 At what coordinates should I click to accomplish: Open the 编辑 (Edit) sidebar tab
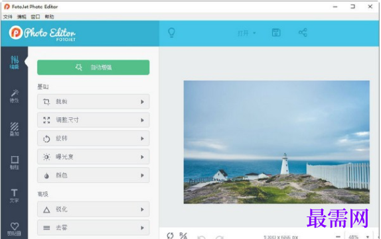coord(15,62)
